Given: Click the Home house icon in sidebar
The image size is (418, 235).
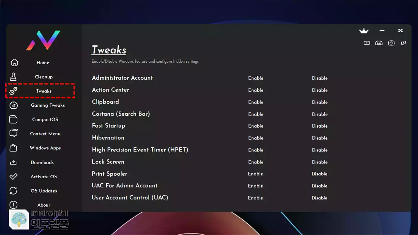Looking at the screenshot, I should pos(14,62).
